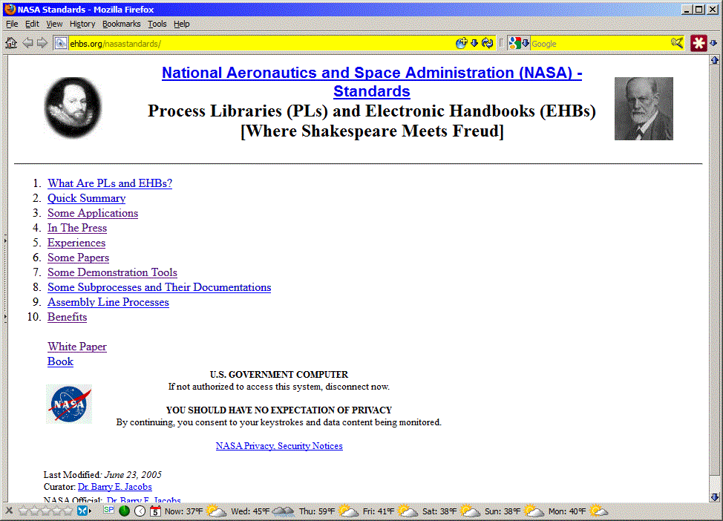Open the Google search engine dropdown
This screenshot has width=723, height=521.
click(519, 43)
